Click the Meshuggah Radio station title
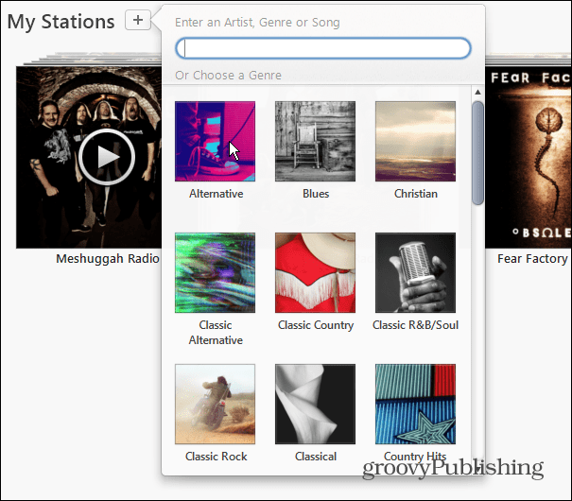 [x=108, y=258]
